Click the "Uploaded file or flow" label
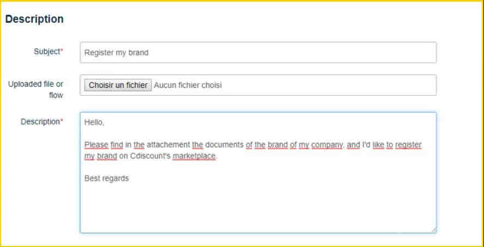Image resolution: width=484 pixels, height=247 pixels. [35, 90]
